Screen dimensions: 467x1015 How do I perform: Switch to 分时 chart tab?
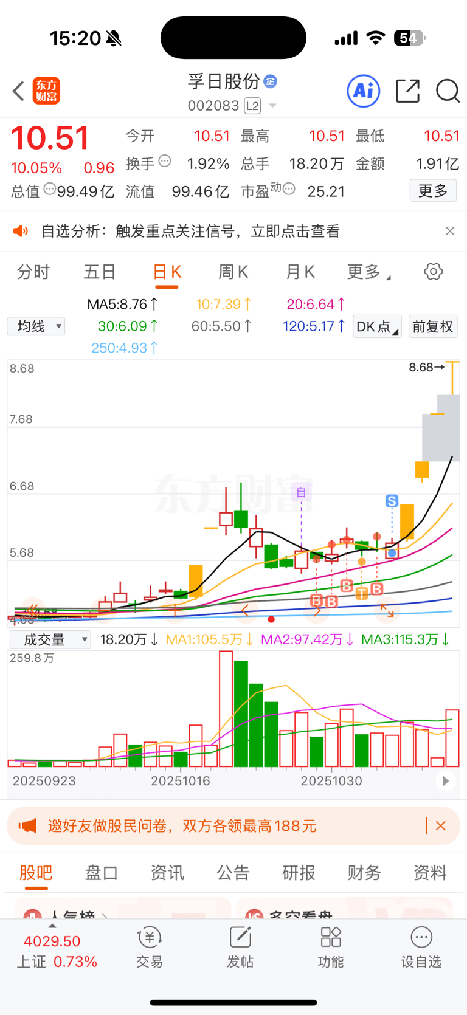tap(33, 272)
